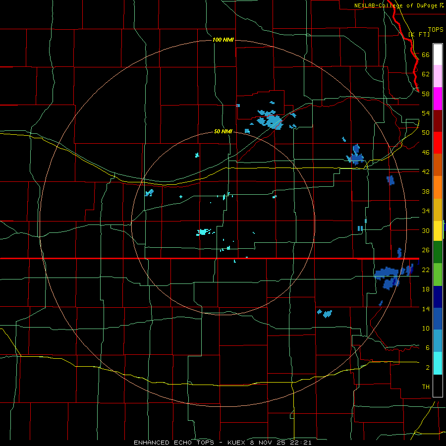Click the "38" legend value
Viewport: 446px width, 446px height.
426,191
